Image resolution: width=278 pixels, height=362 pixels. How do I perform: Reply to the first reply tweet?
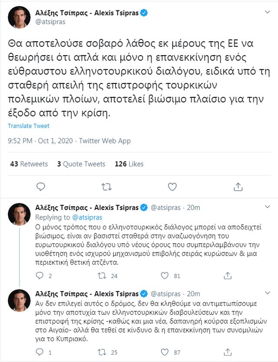click(39, 276)
